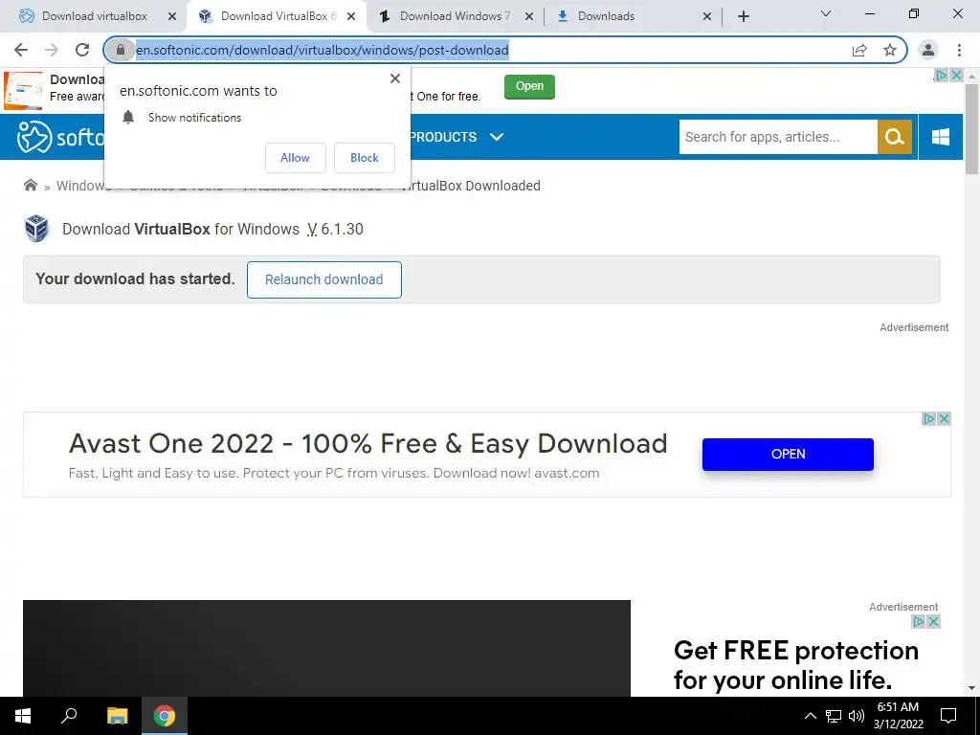This screenshot has height=735, width=980.
Task: Click the blue OPEN button on Avast ad
Action: (788, 455)
